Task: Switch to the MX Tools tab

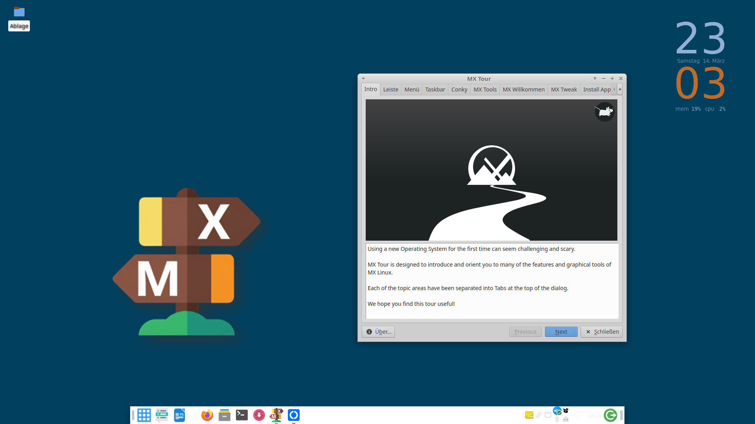Action: click(x=485, y=90)
